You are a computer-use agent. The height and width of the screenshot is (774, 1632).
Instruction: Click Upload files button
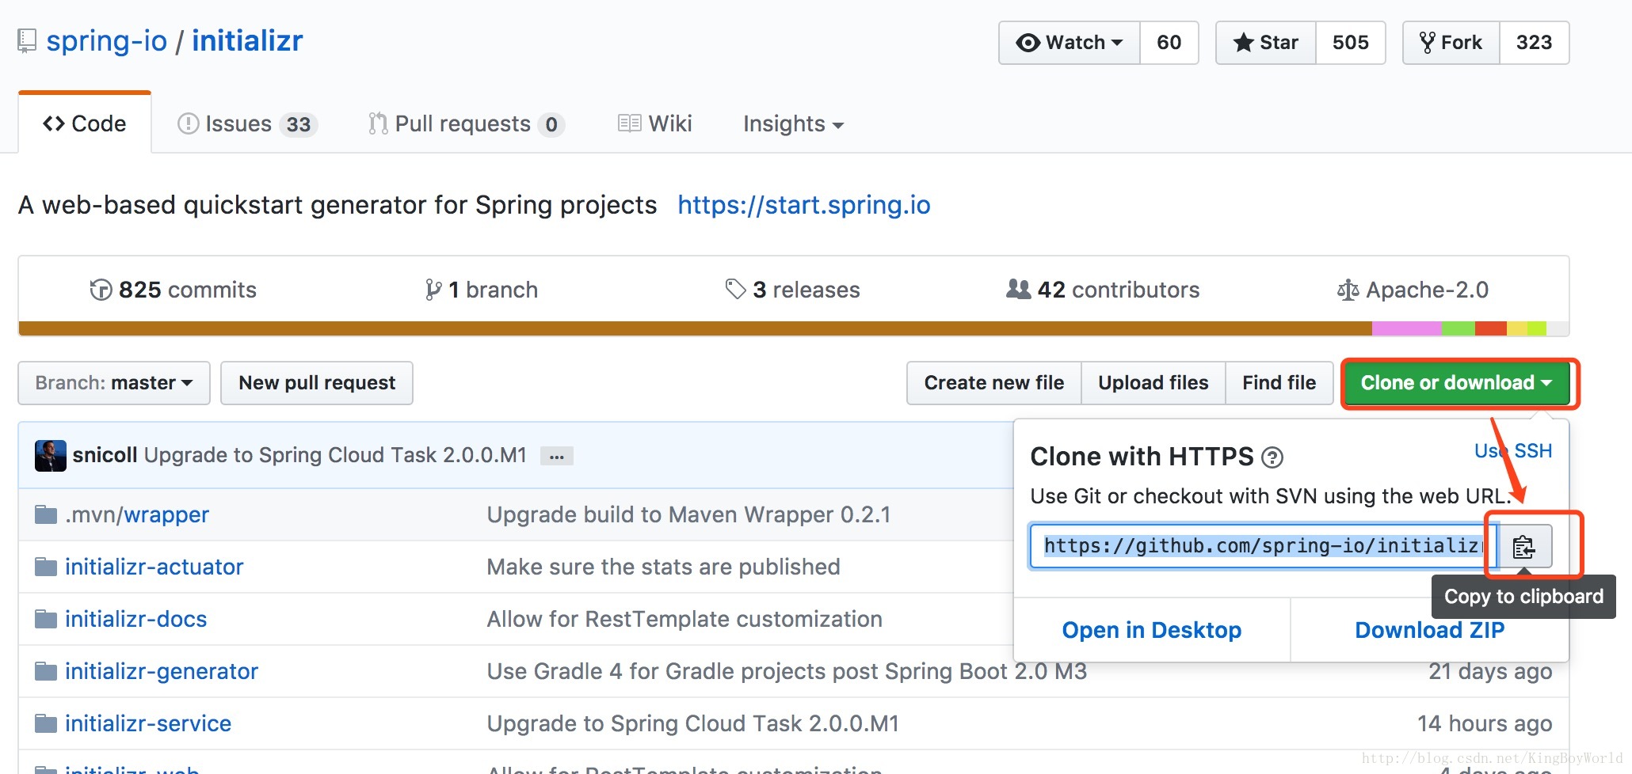[1153, 383]
